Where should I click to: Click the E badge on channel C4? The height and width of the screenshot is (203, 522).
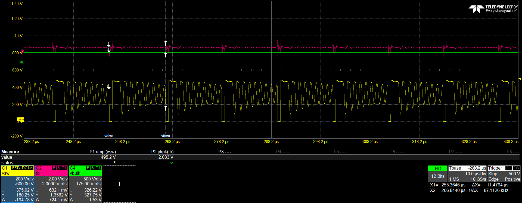coord(88,168)
